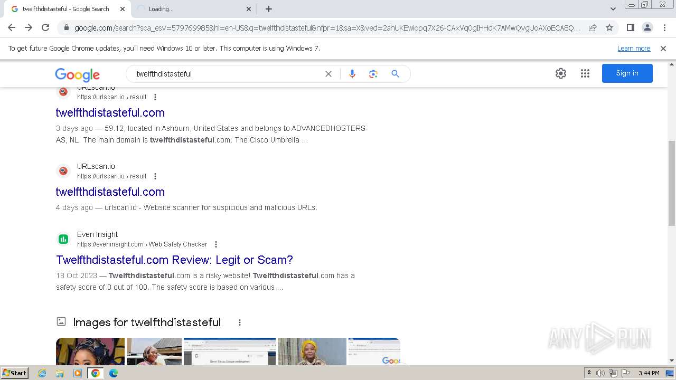
Task: Go to Google homepage logo
Action: click(77, 74)
